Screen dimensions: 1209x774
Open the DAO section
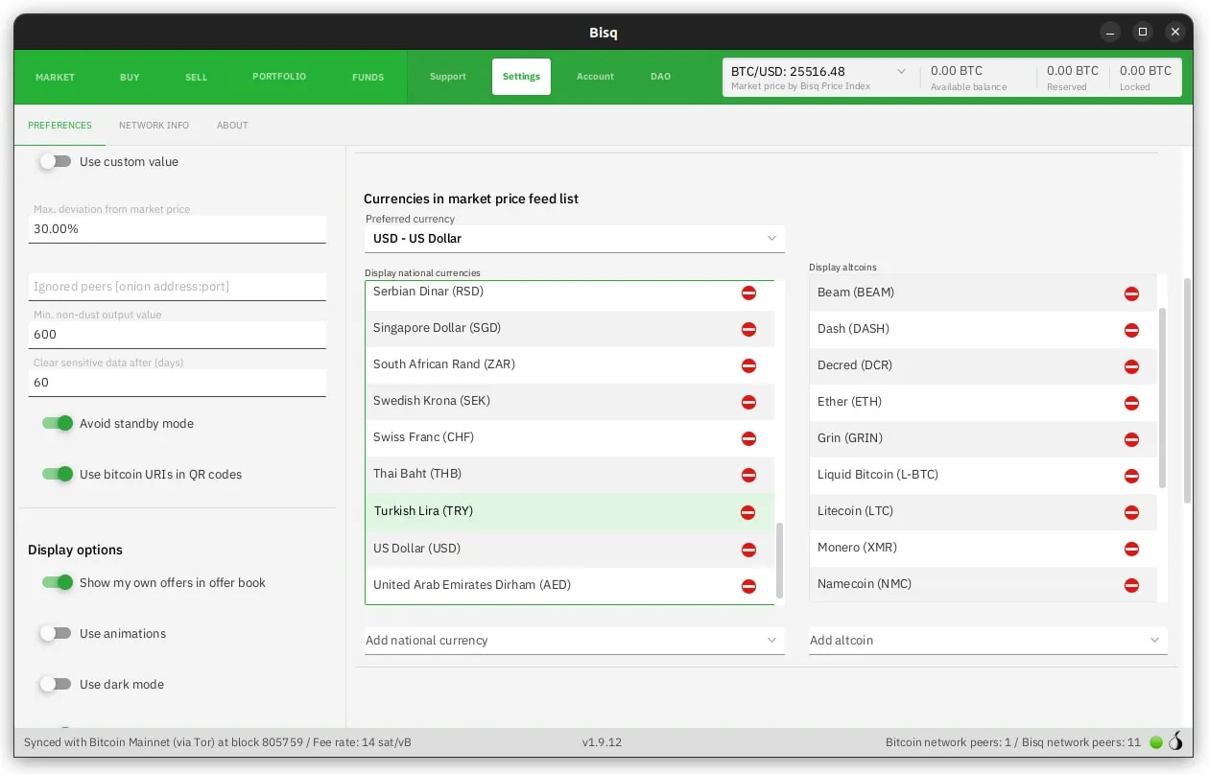click(660, 77)
